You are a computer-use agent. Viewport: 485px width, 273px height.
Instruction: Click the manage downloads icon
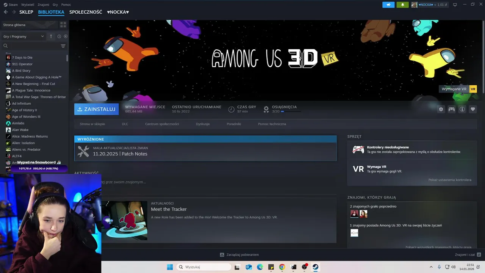(x=222, y=255)
